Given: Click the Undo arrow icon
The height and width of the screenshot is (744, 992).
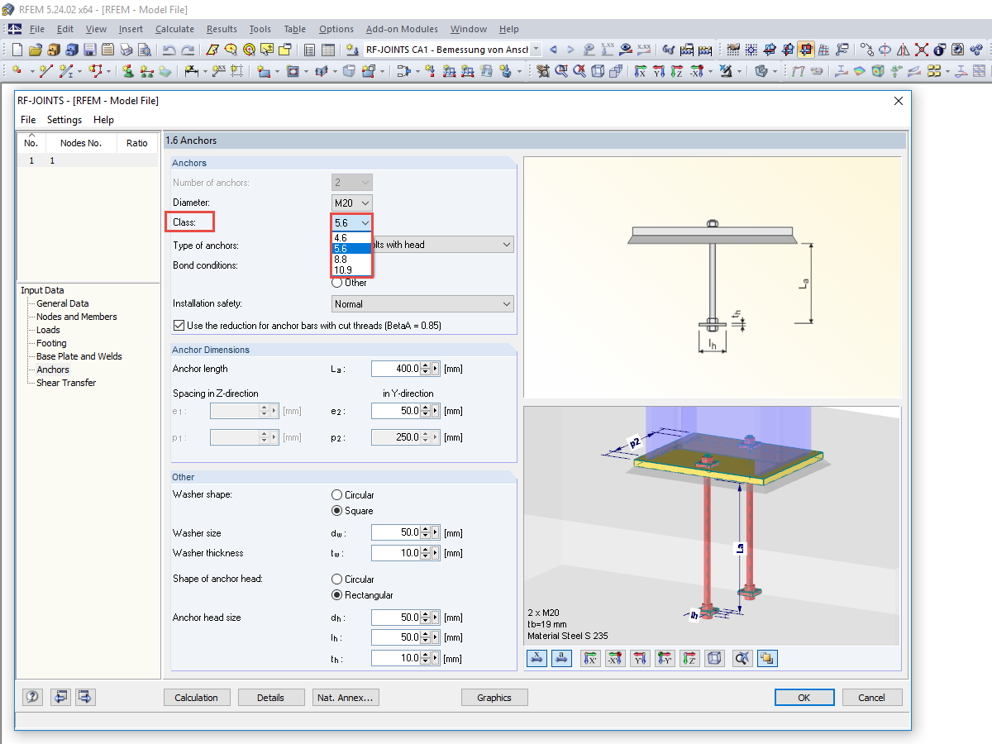Looking at the screenshot, I should coord(169,50).
